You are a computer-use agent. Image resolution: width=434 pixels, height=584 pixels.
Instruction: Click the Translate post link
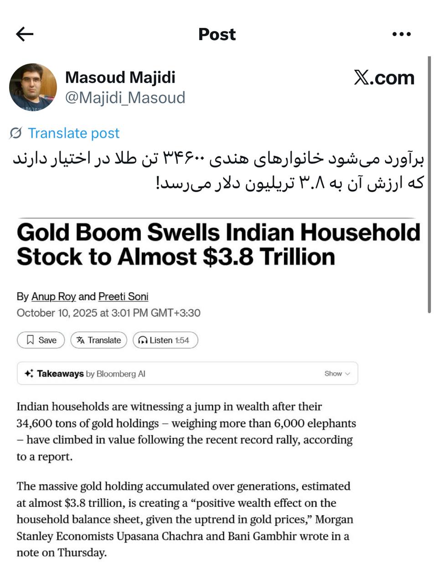click(73, 133)
